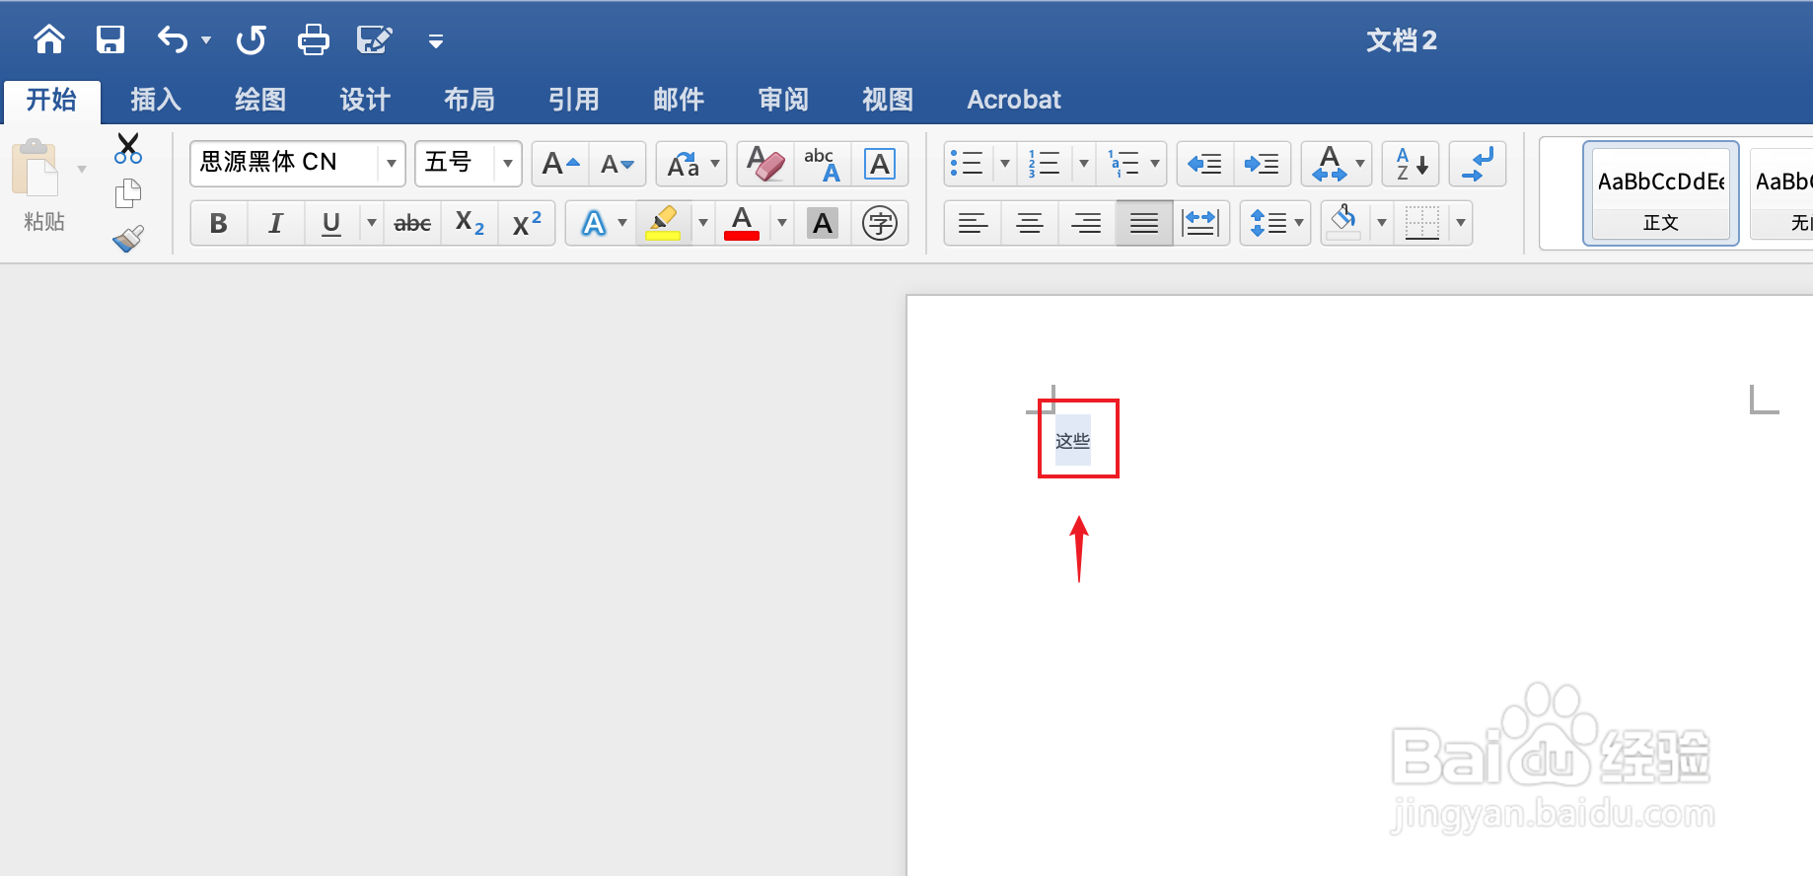
Task: Sort text A to Z
Action: (x=1411, y=164)
